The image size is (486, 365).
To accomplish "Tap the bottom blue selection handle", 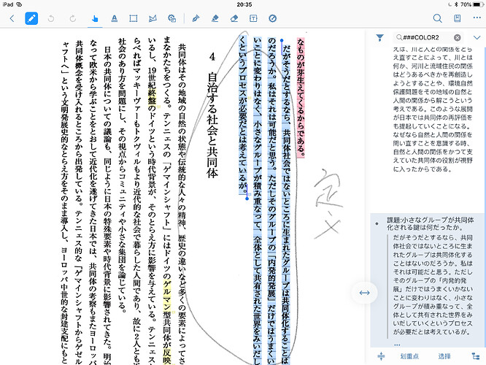I will (x=247, y=198).
